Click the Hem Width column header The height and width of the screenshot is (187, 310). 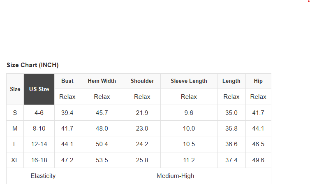coord(102,81)
